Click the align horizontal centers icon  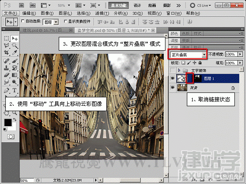click(x=127, y=22)
